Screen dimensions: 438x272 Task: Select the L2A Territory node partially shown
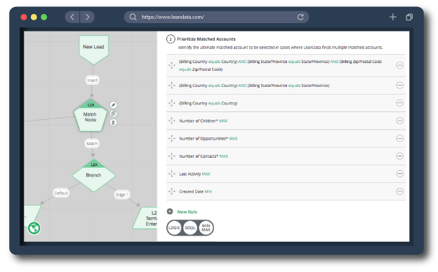coord(145,218)
